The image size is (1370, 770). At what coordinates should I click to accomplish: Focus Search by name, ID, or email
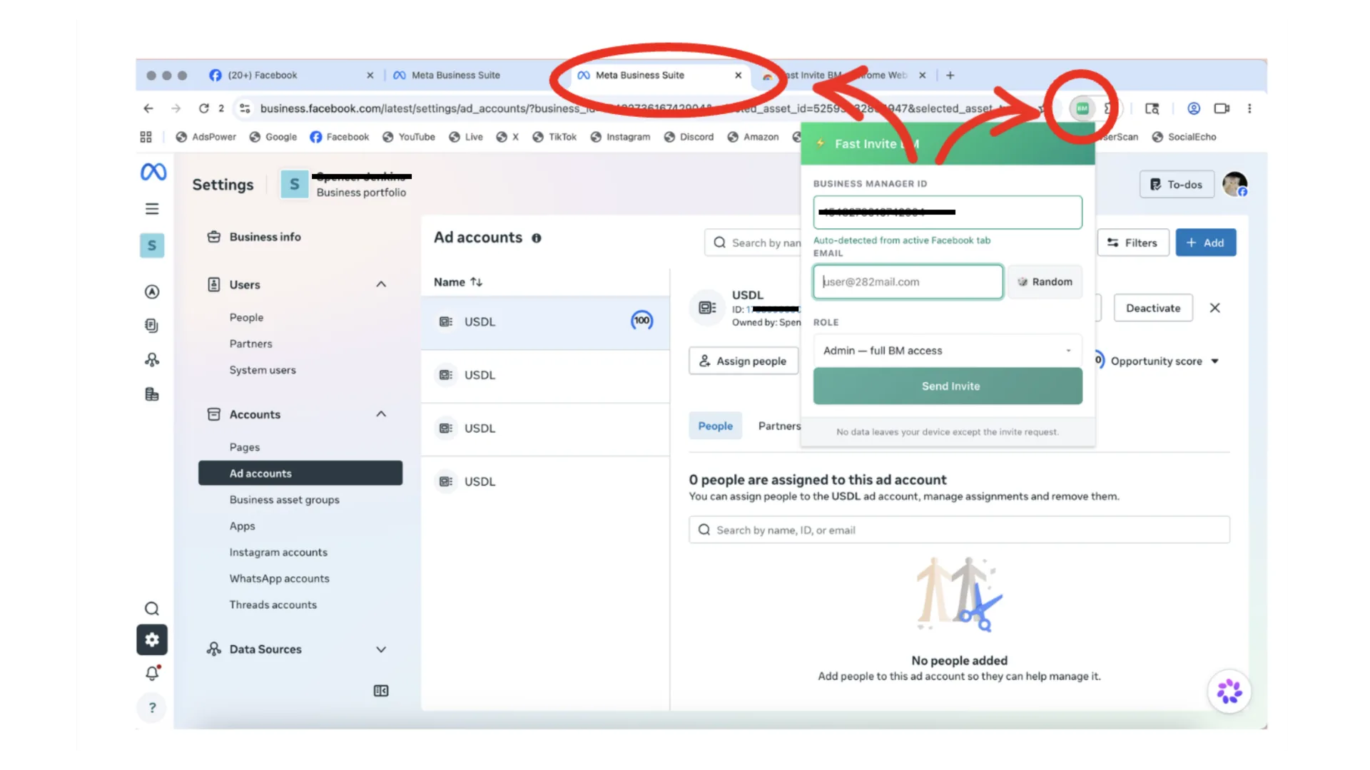[x=959, y=530]
